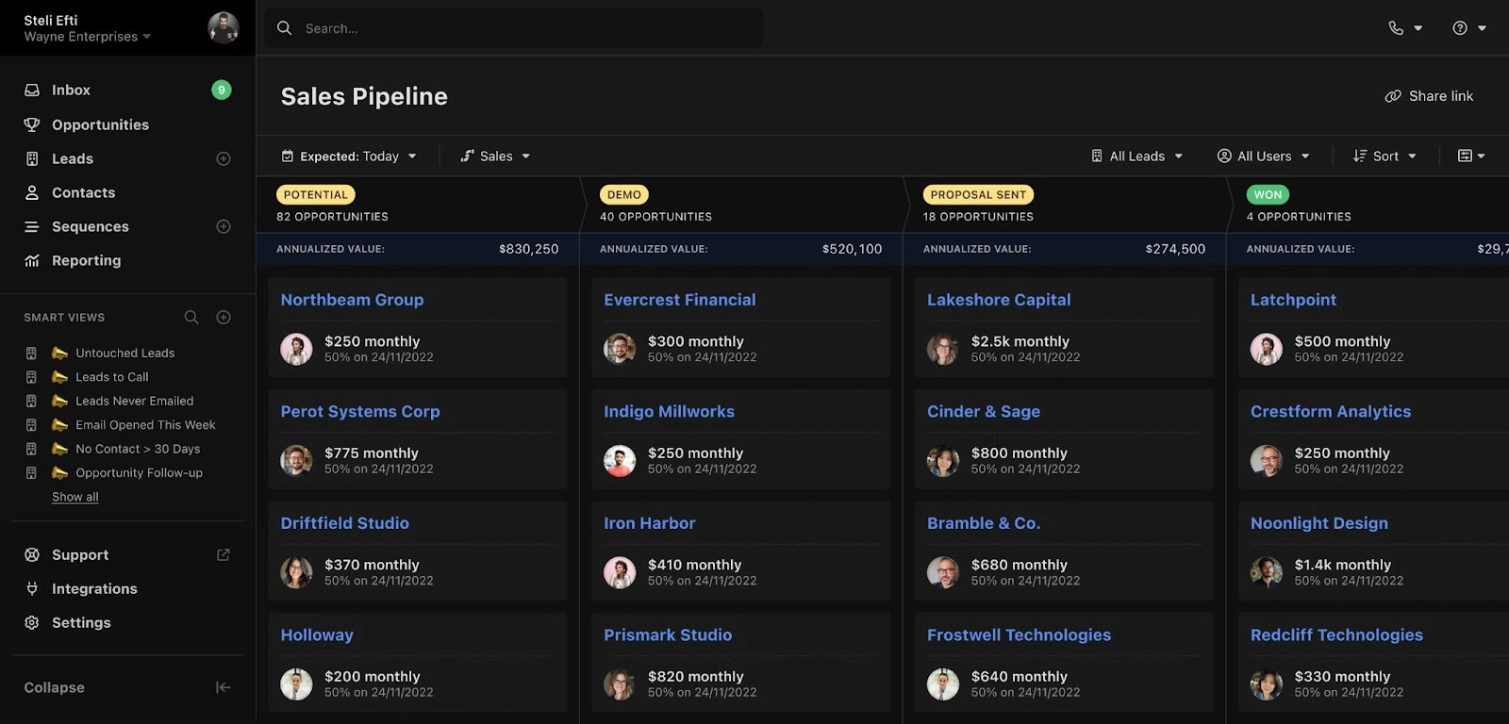The height and width of the screenshot is (724, 1509).
Task: Click the POTENTIAL stage badge
Action: 316,195
